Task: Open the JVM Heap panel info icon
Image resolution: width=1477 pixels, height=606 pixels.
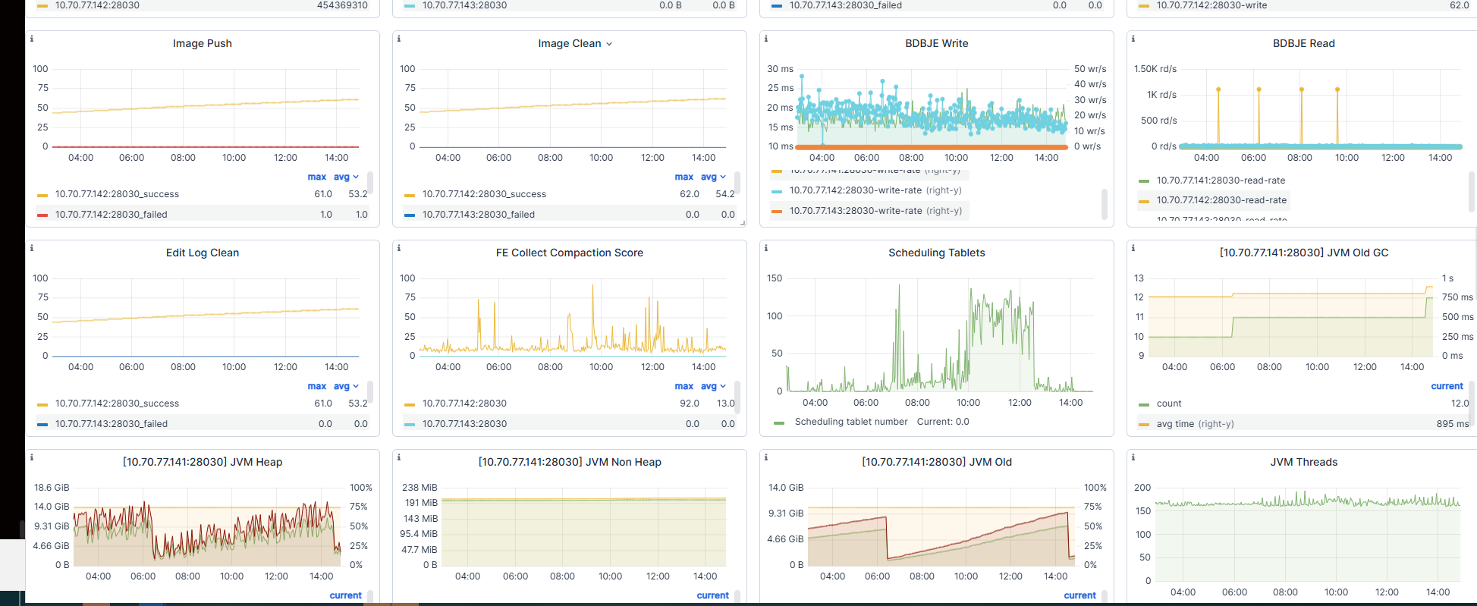Action: point(31,457)
